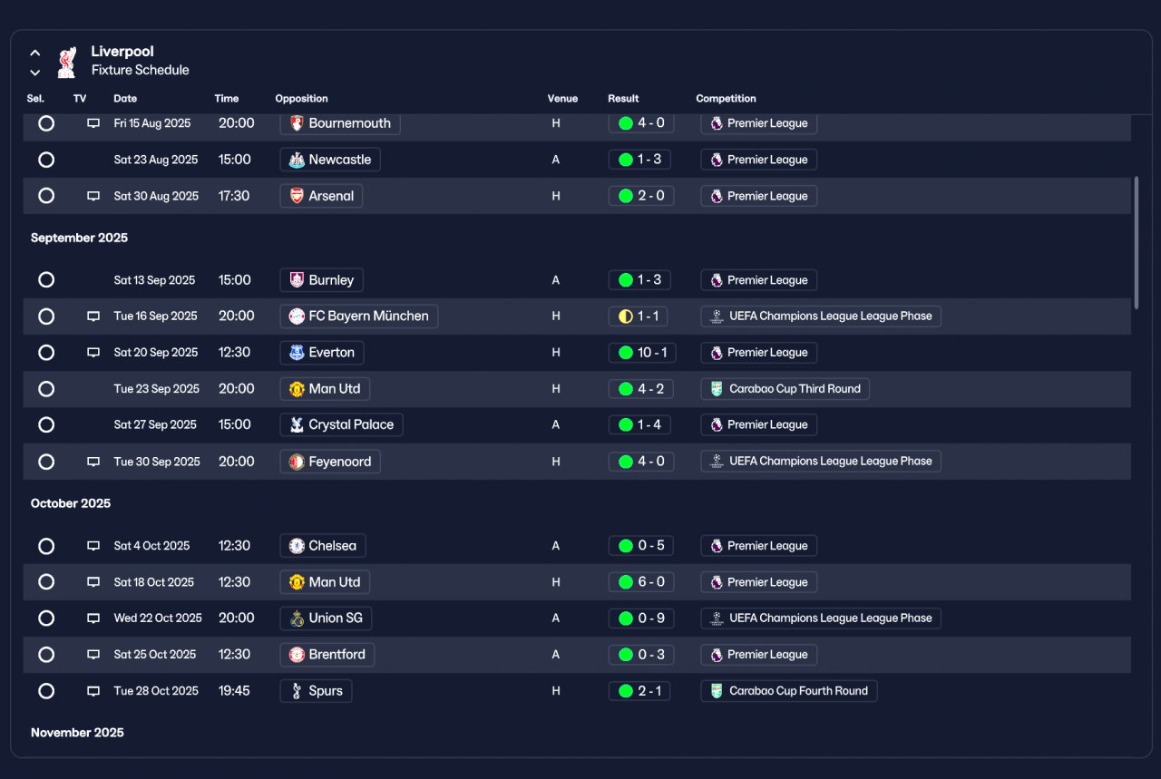This screenshot has height=779, width=1161.
Task: Click the yellow draw indicator for 1 - 1
Action: [x=625, y=316]
